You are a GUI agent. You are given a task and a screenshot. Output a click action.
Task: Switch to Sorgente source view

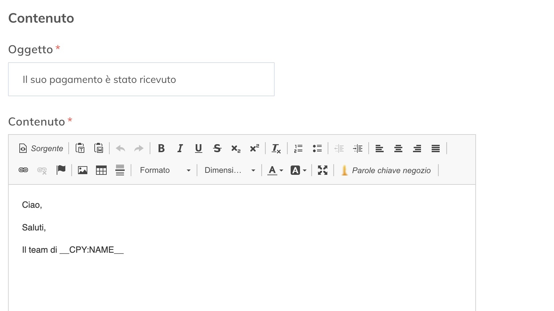coord(40,149)
